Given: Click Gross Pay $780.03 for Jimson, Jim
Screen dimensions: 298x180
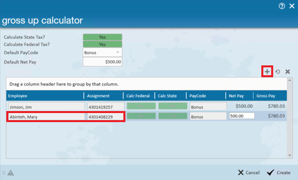Looking at the screenshot, I should [276, 106].
